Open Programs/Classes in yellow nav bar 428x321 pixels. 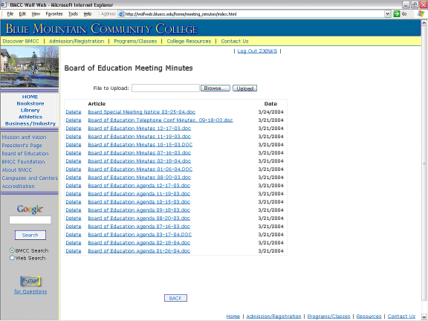coord(135,41)
